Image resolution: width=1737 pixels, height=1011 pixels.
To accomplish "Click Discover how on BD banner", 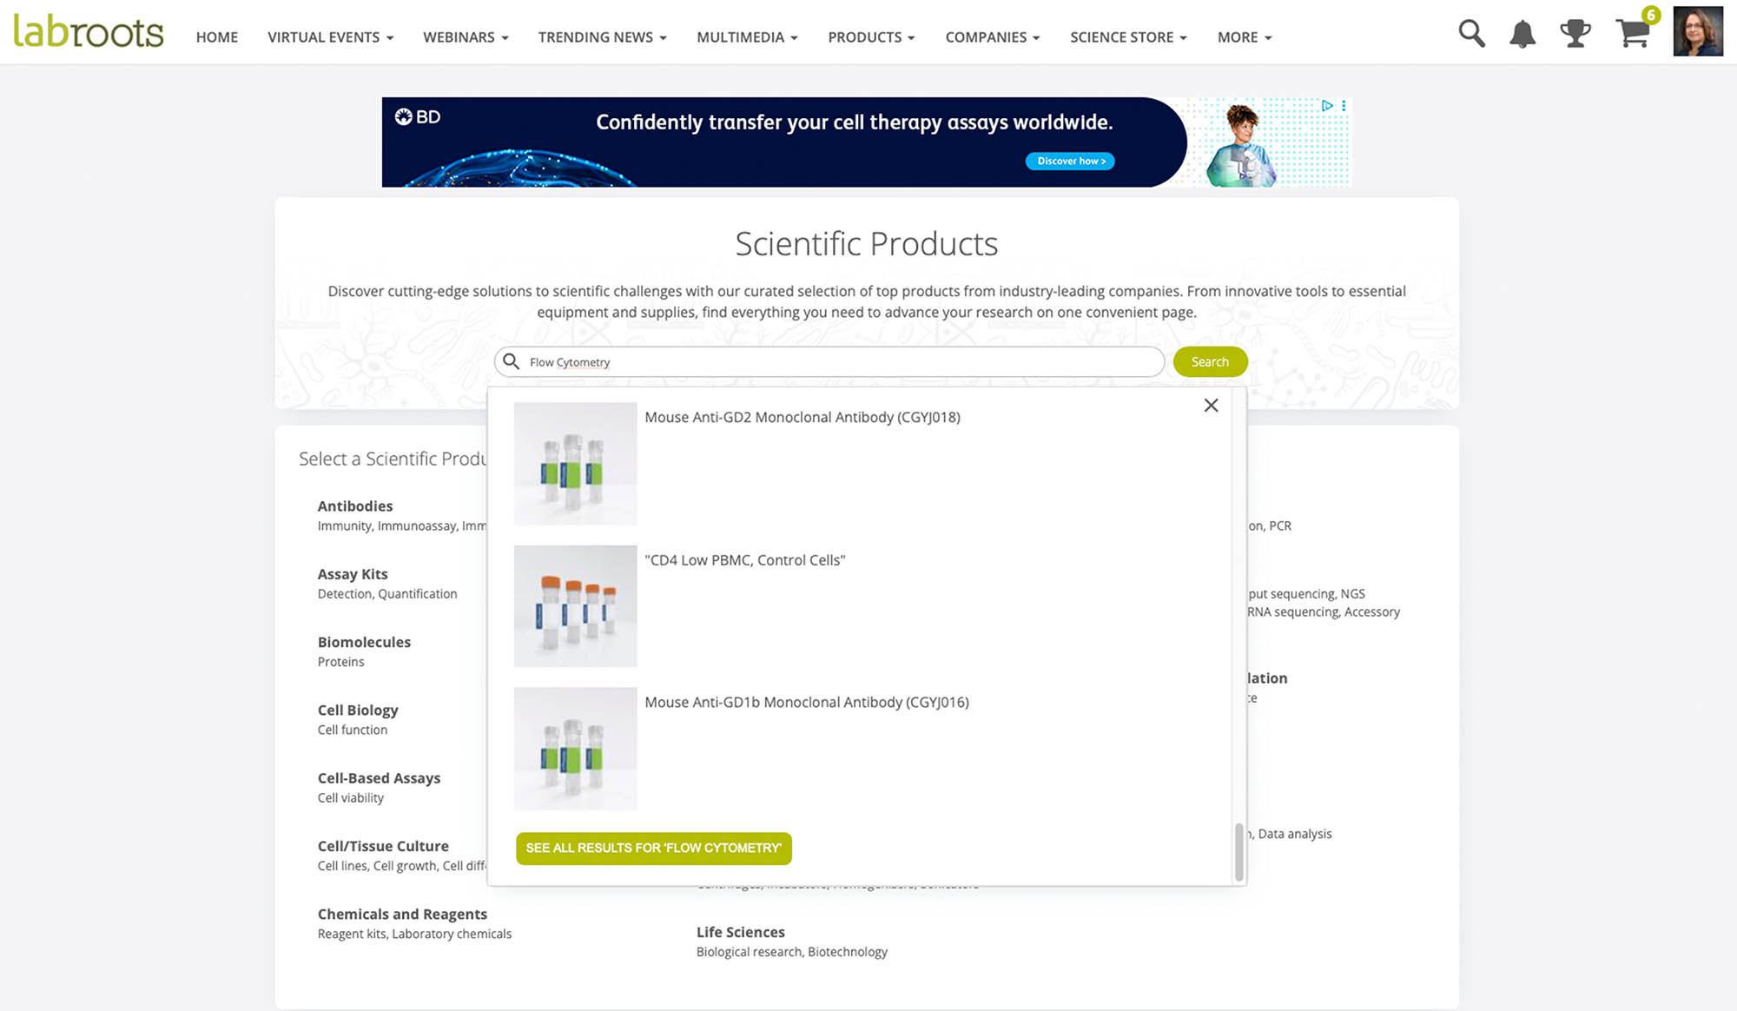I will pyautogui.click(x=1070, y=162).
